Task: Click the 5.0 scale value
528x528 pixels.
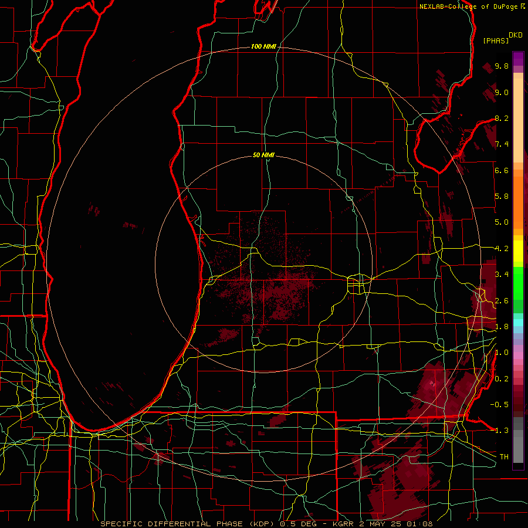Action: (502, 222)
